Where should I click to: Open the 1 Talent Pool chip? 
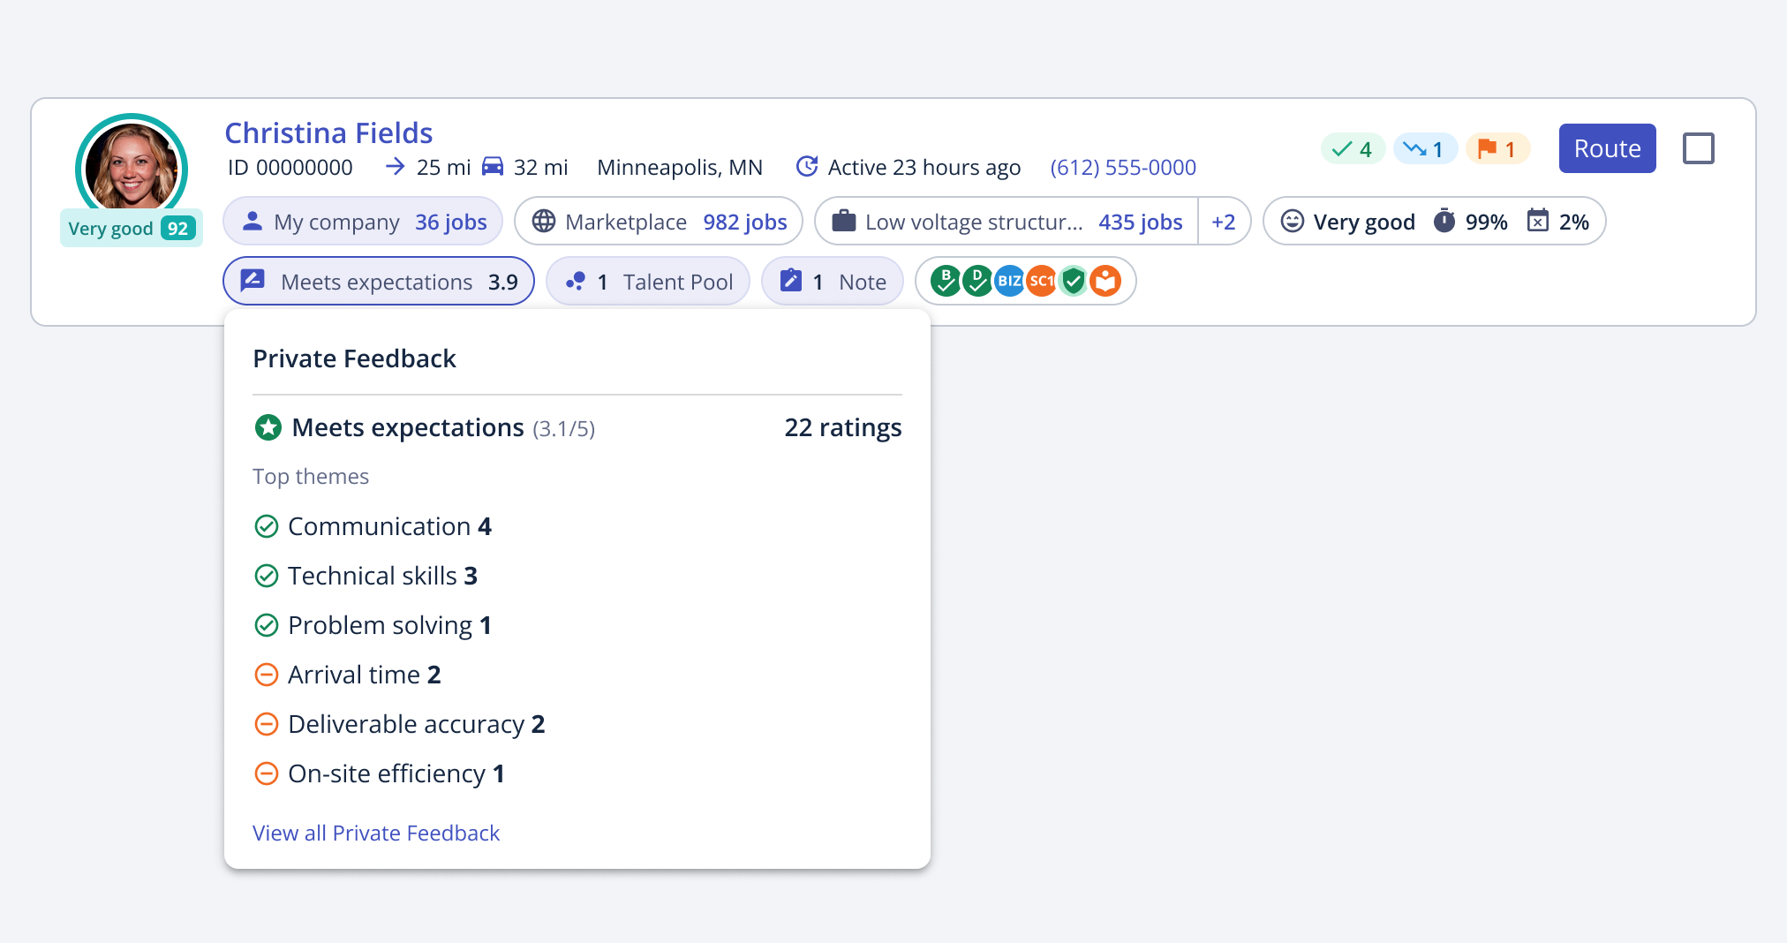(648, 282)
